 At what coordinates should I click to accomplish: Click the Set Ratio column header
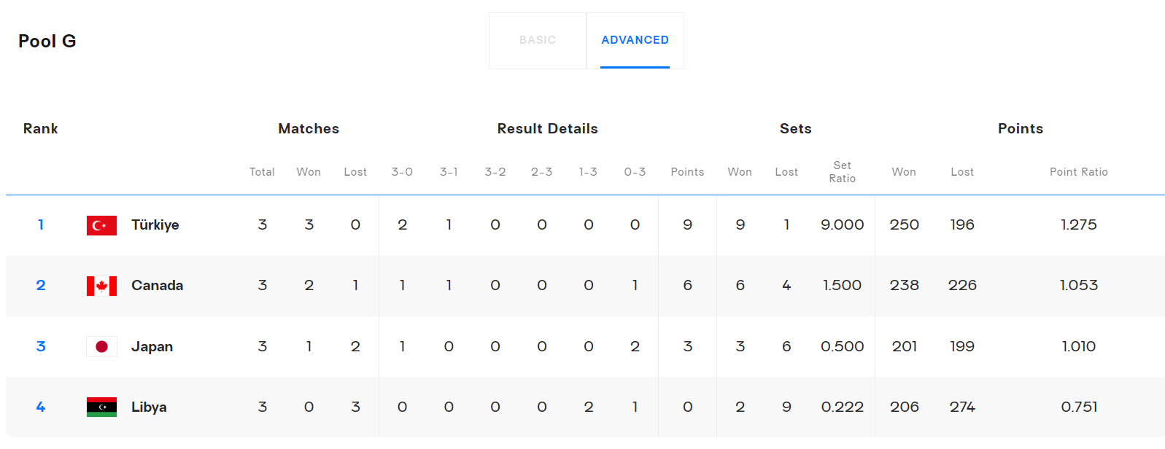tap(842, 172)
